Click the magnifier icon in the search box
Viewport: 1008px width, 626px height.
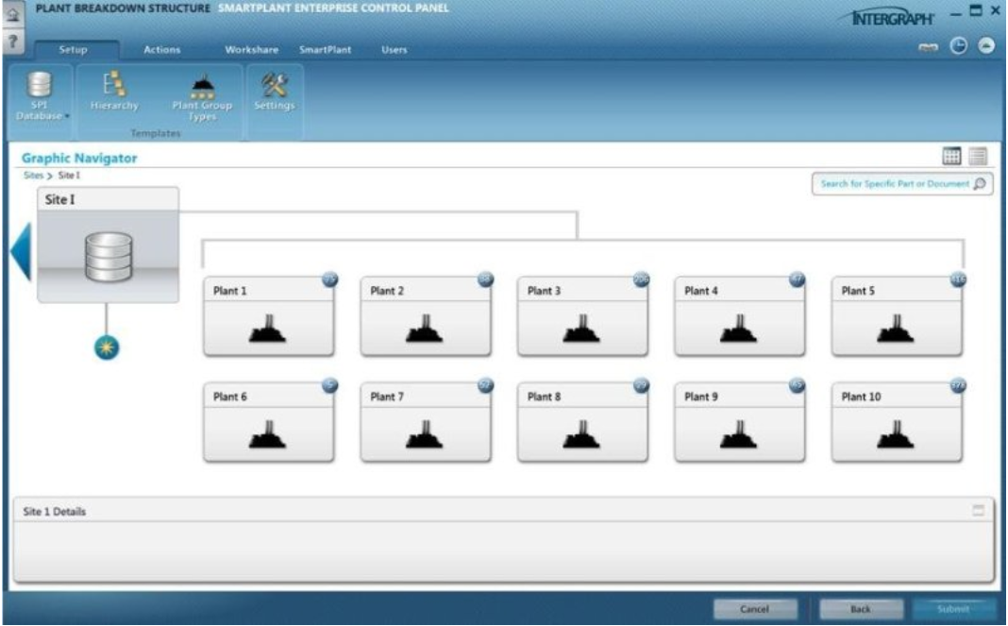tap(980, 184)
